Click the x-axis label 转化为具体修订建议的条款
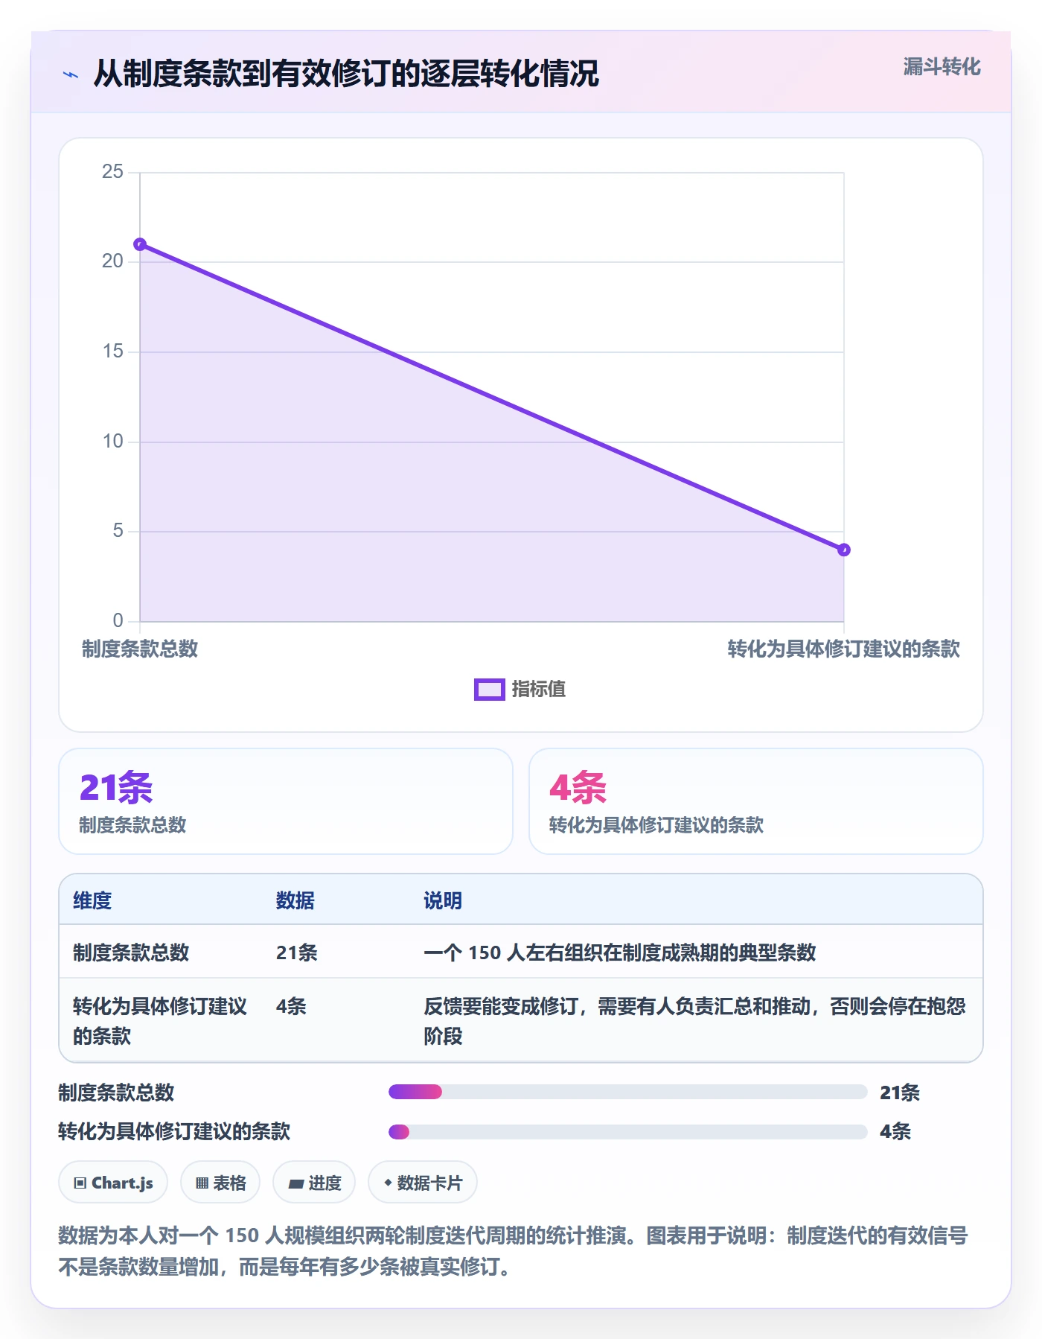 (x=843, y=649)
